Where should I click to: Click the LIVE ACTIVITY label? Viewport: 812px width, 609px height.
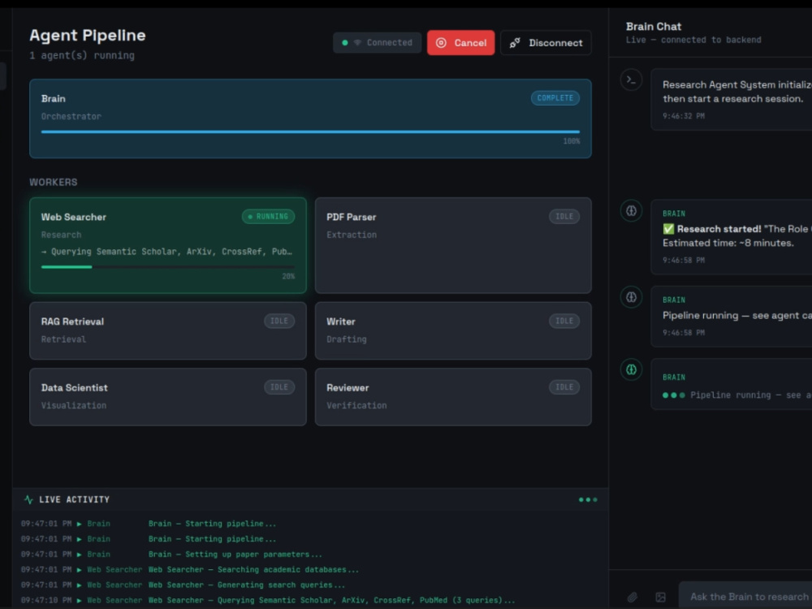pos(74,499)
